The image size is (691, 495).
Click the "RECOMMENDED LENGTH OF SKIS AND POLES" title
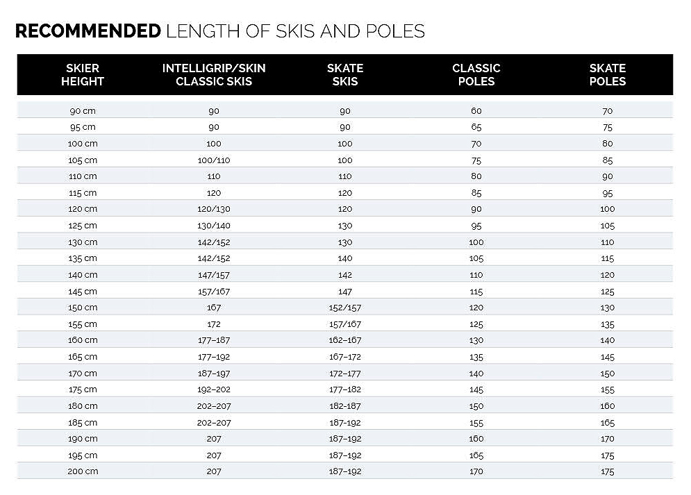point(219,31)
